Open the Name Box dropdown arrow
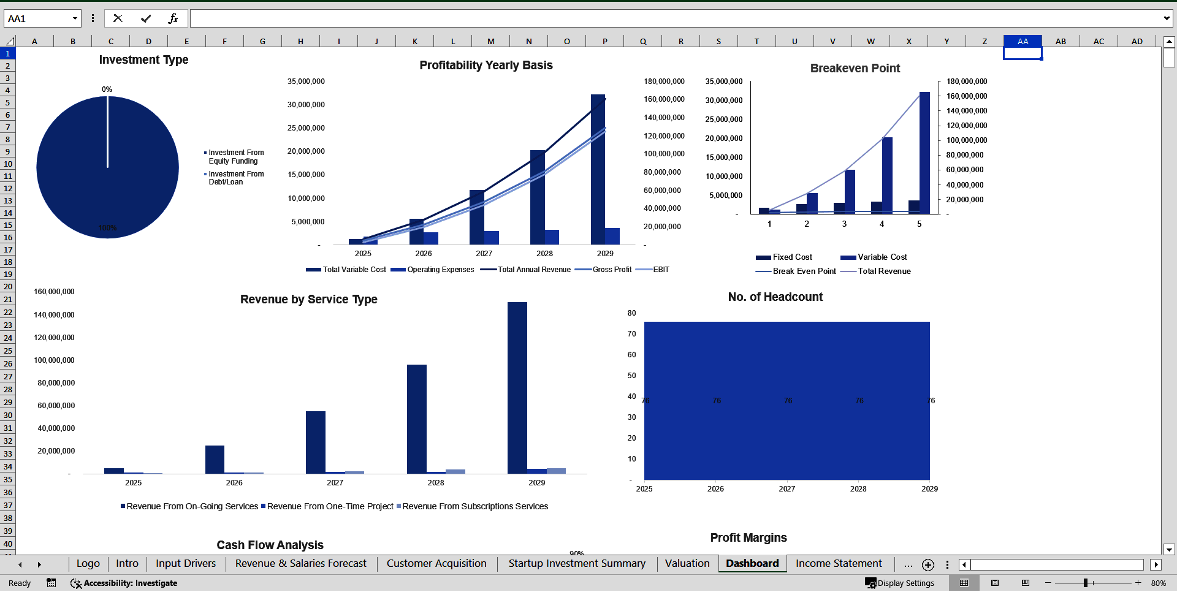The image size is (1177, 592). point(75,18)
